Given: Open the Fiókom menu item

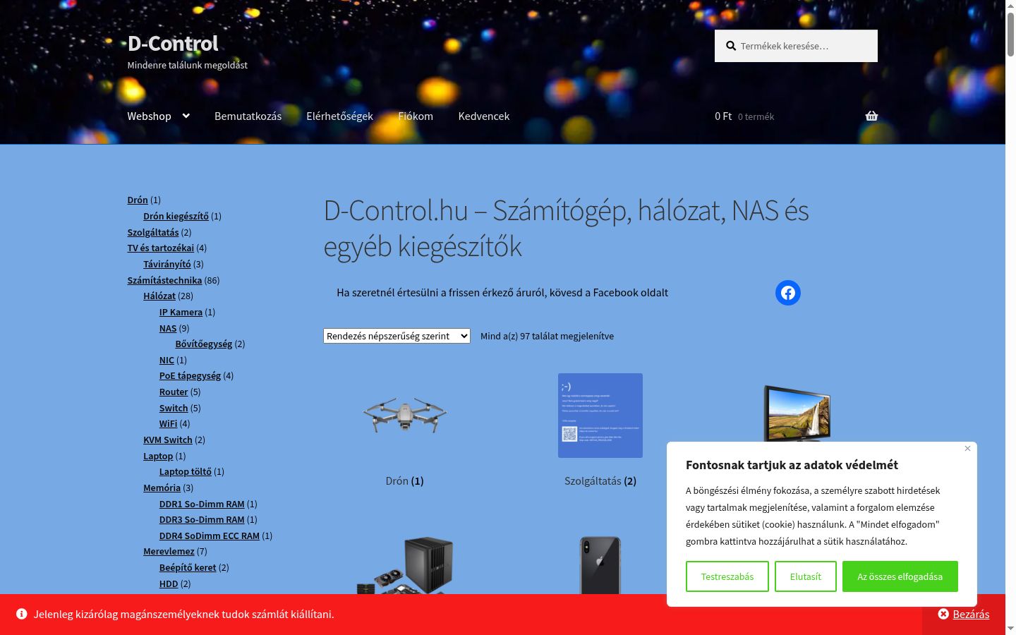Looking at the screenshot, I should 416,116.
